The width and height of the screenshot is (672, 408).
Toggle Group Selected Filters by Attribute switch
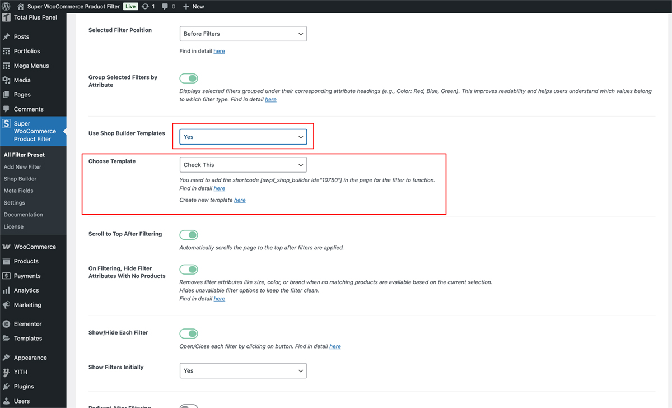[x=189, y=78]
